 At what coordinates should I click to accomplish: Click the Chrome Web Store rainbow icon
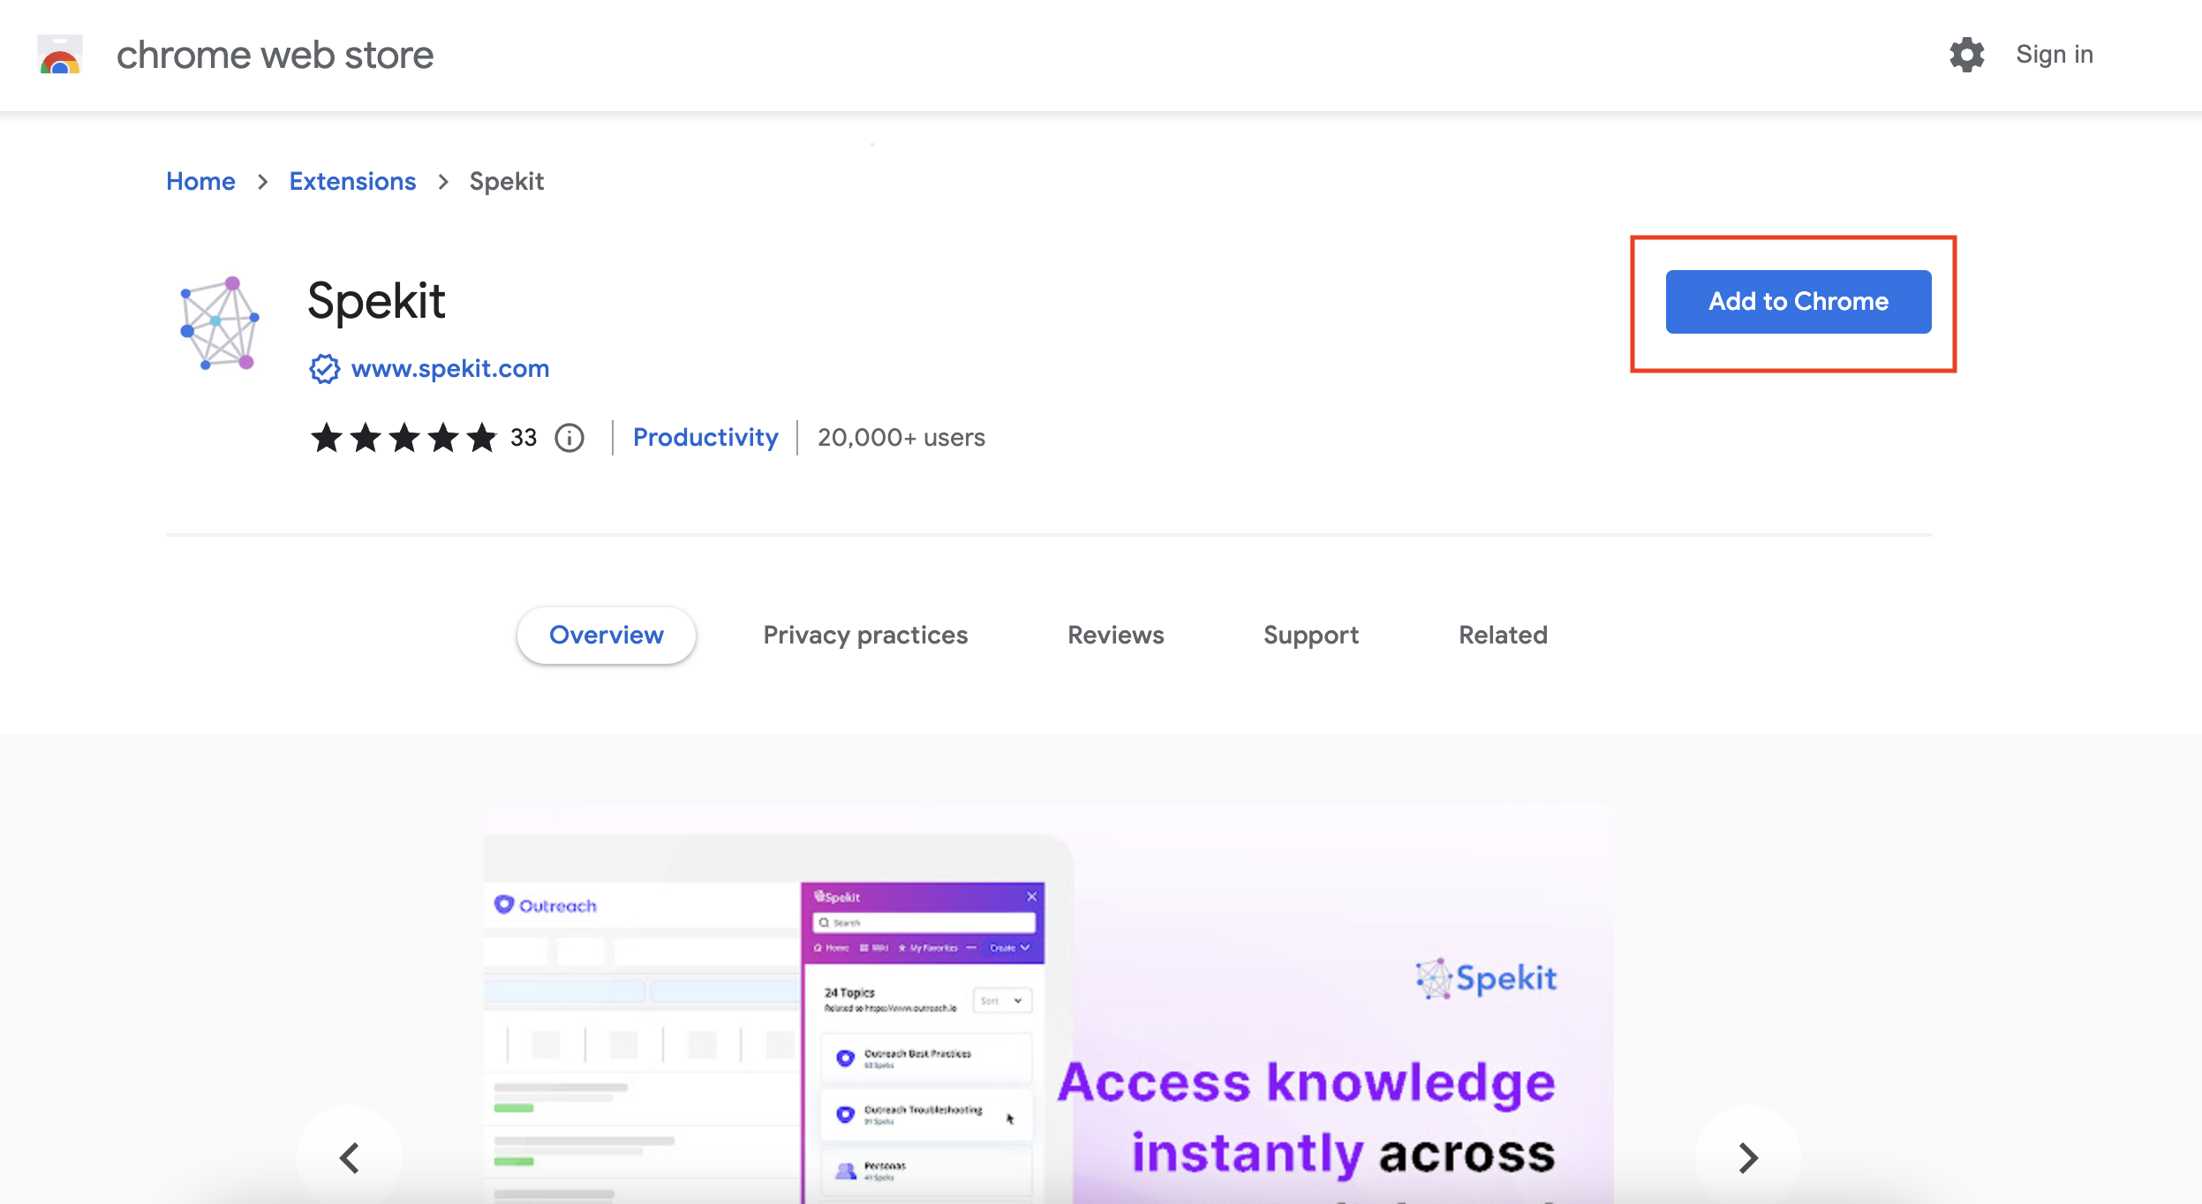pyautogui.click(x=55, y=55)
